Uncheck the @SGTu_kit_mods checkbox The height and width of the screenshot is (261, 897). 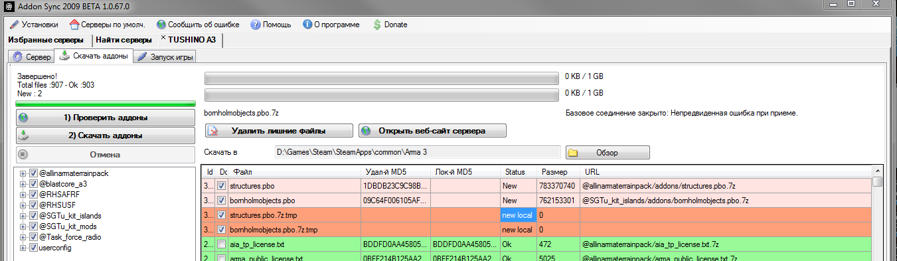(x=33, y=226)
